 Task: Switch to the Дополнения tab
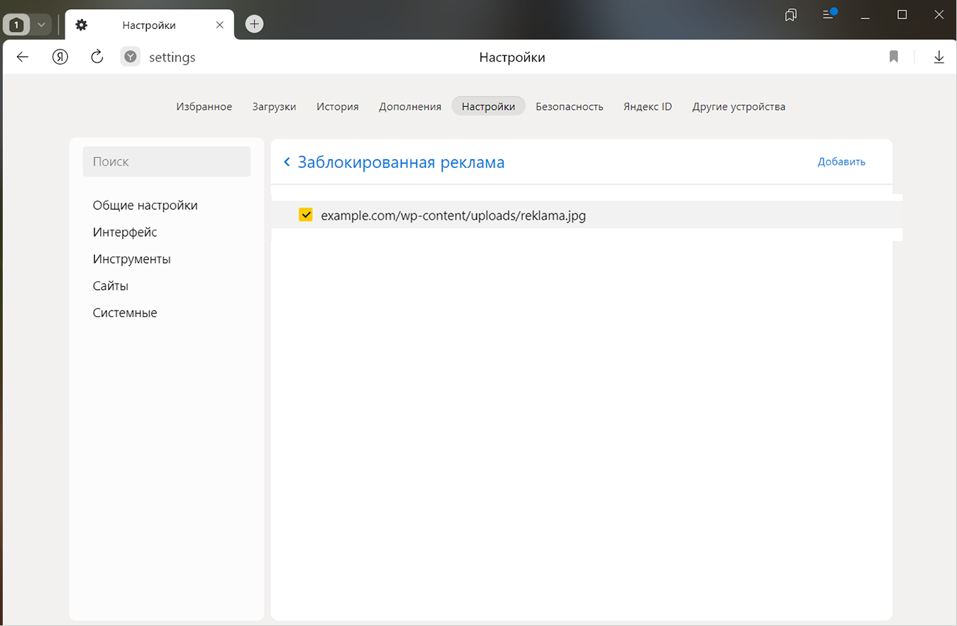410,106
